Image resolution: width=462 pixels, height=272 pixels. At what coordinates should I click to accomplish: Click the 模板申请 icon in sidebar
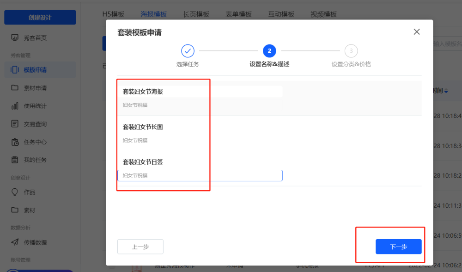[x=15, y=70]
